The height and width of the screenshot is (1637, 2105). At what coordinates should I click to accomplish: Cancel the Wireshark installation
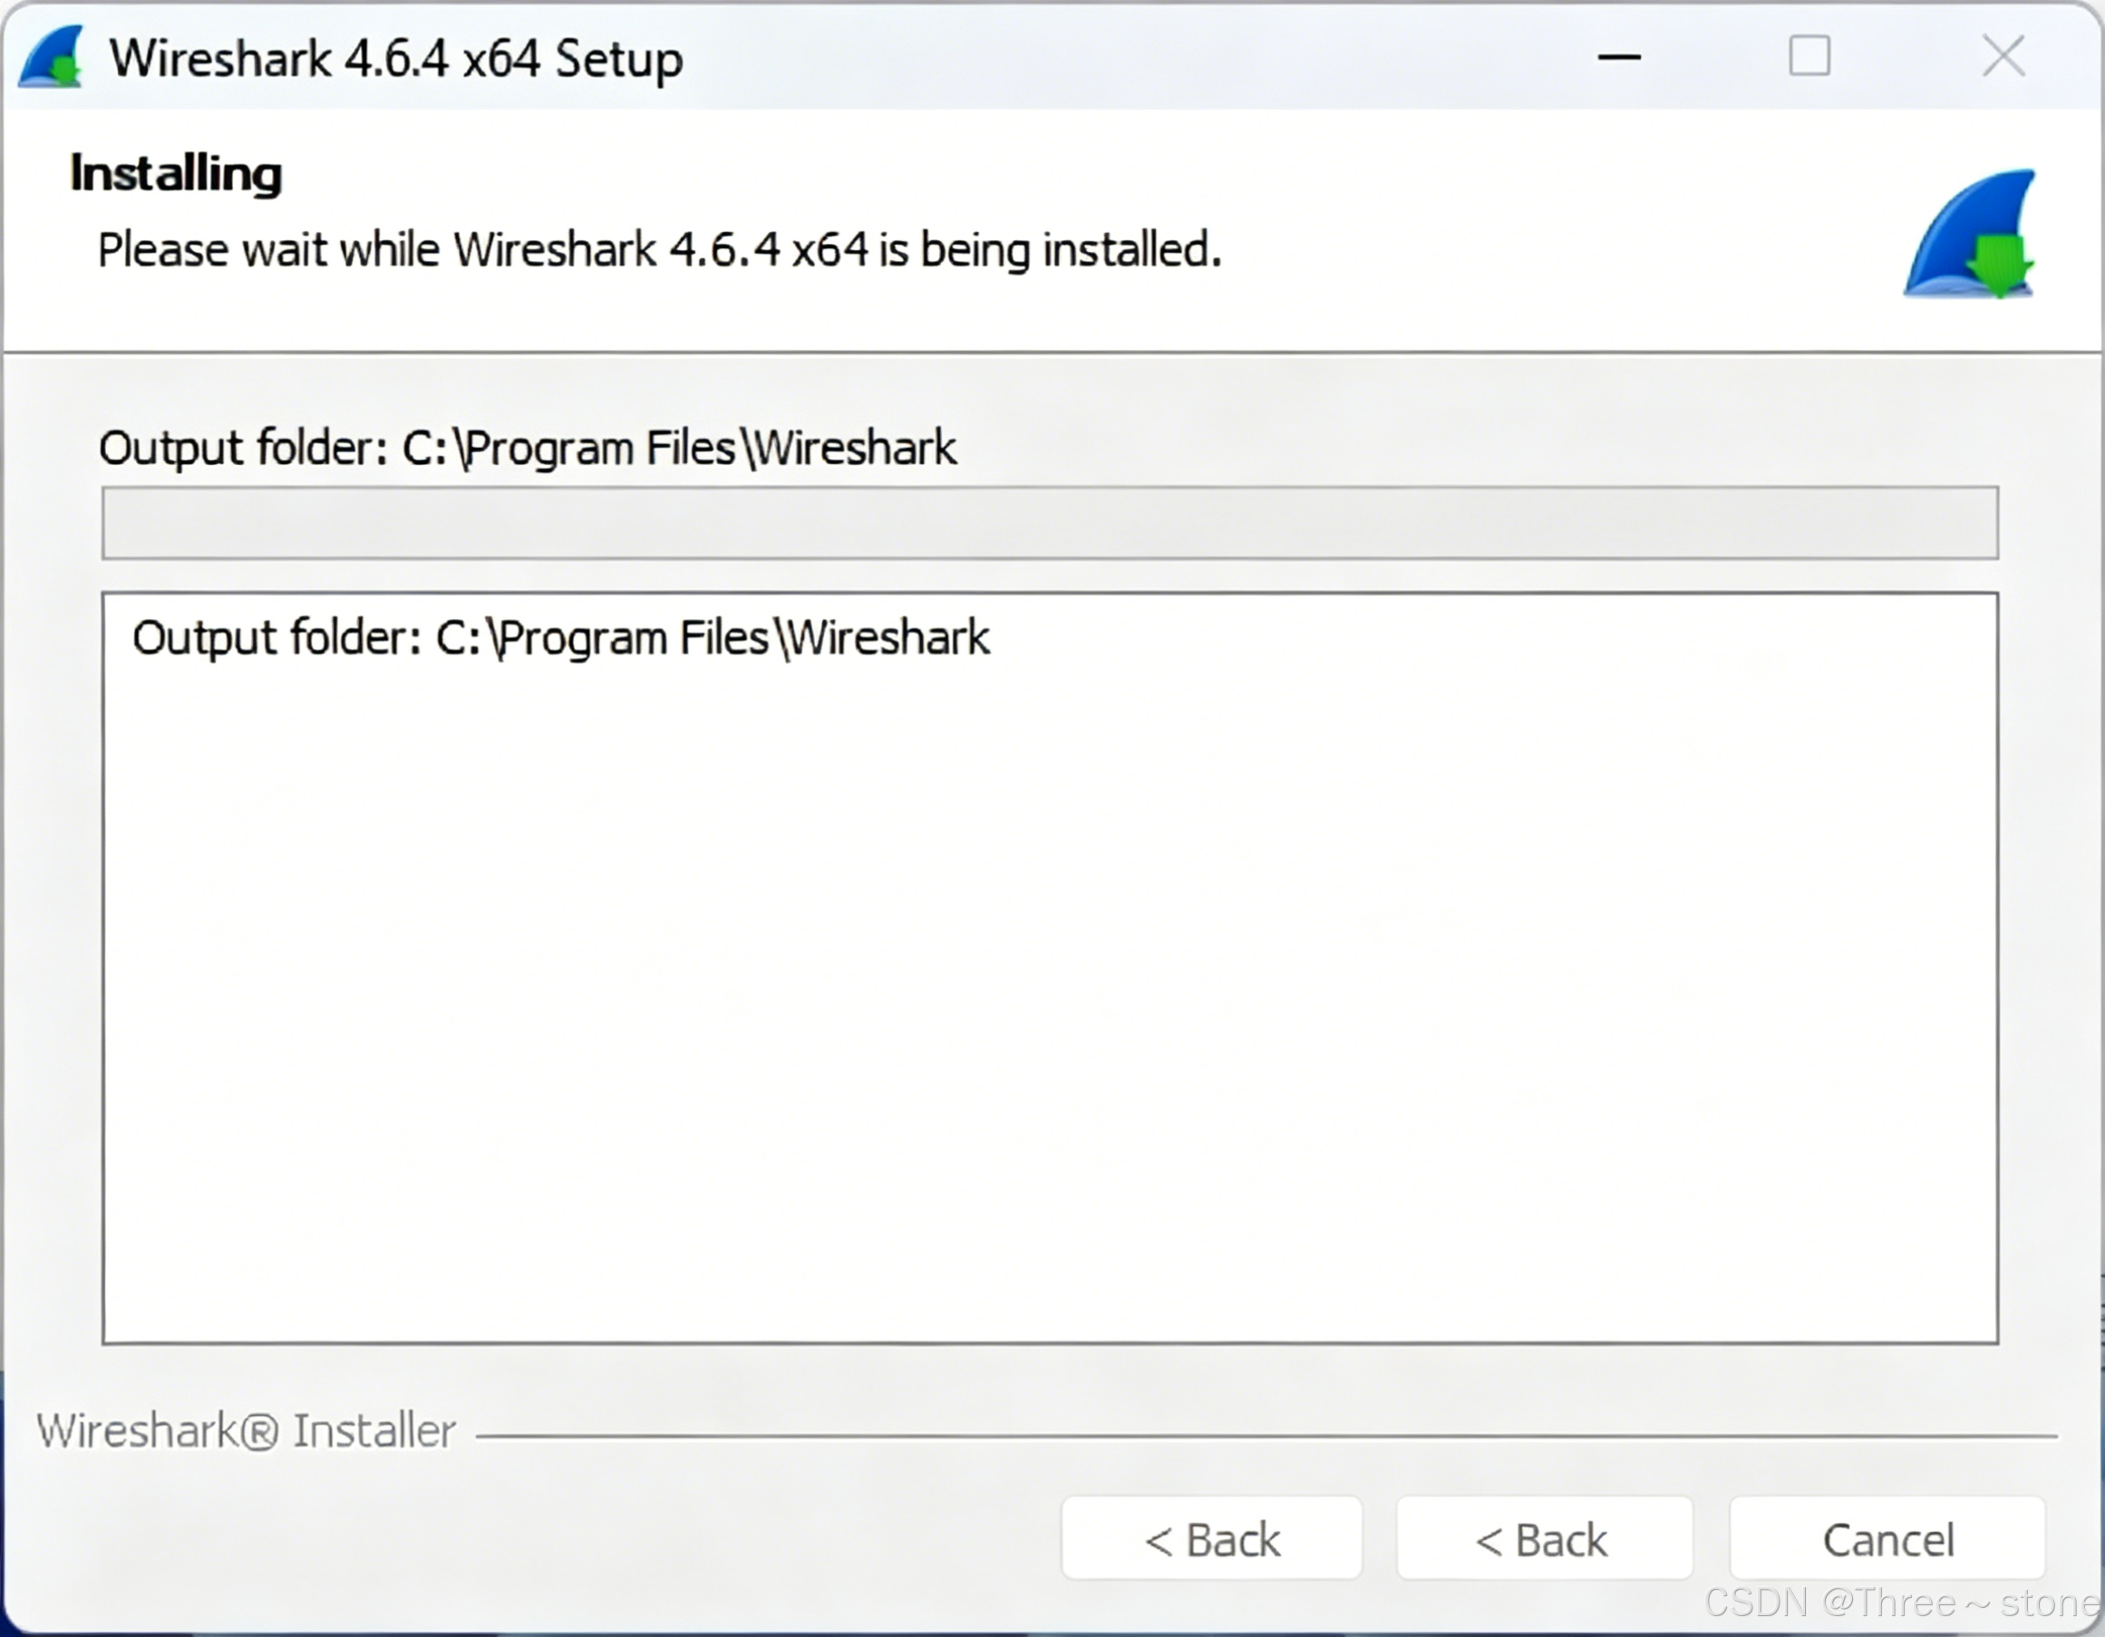click(x=1887, y=1539)
